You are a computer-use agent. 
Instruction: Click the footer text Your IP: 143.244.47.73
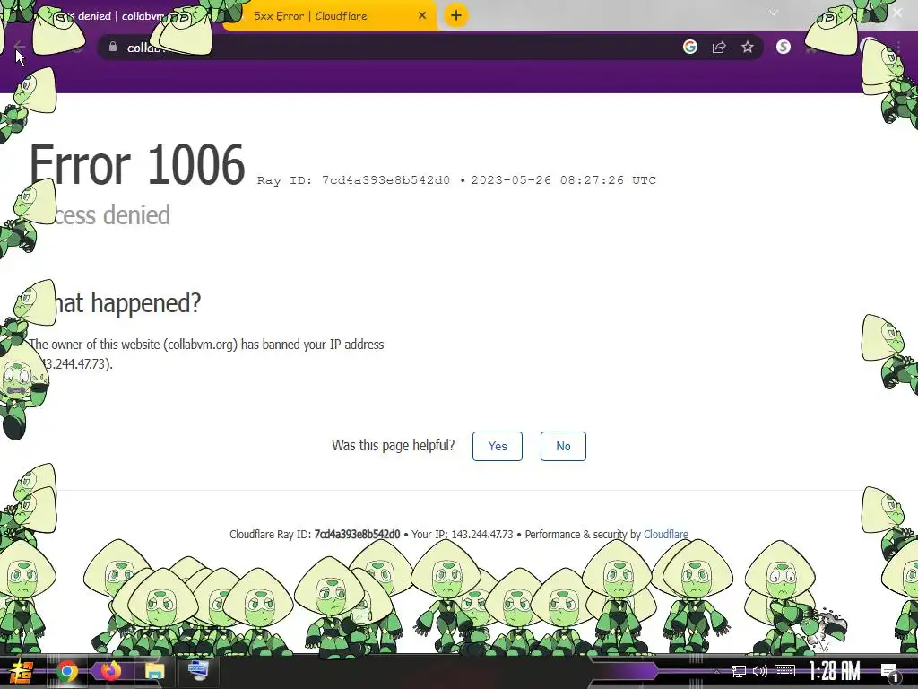point(462,535)
